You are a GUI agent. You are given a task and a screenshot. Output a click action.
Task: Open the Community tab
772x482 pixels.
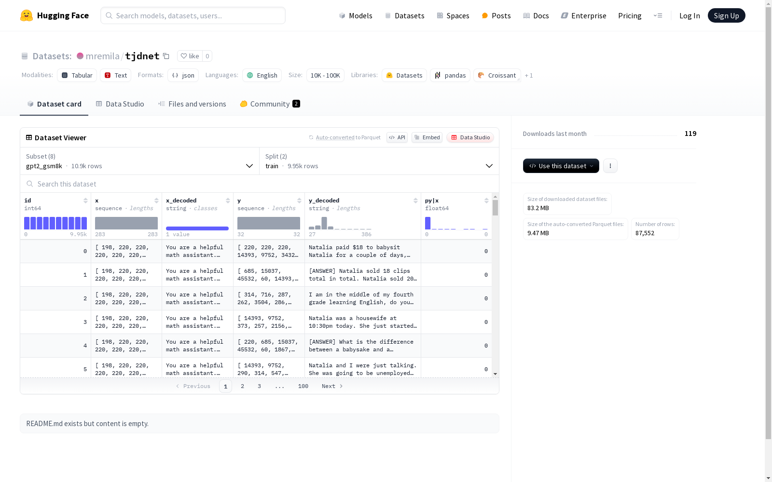270,104
